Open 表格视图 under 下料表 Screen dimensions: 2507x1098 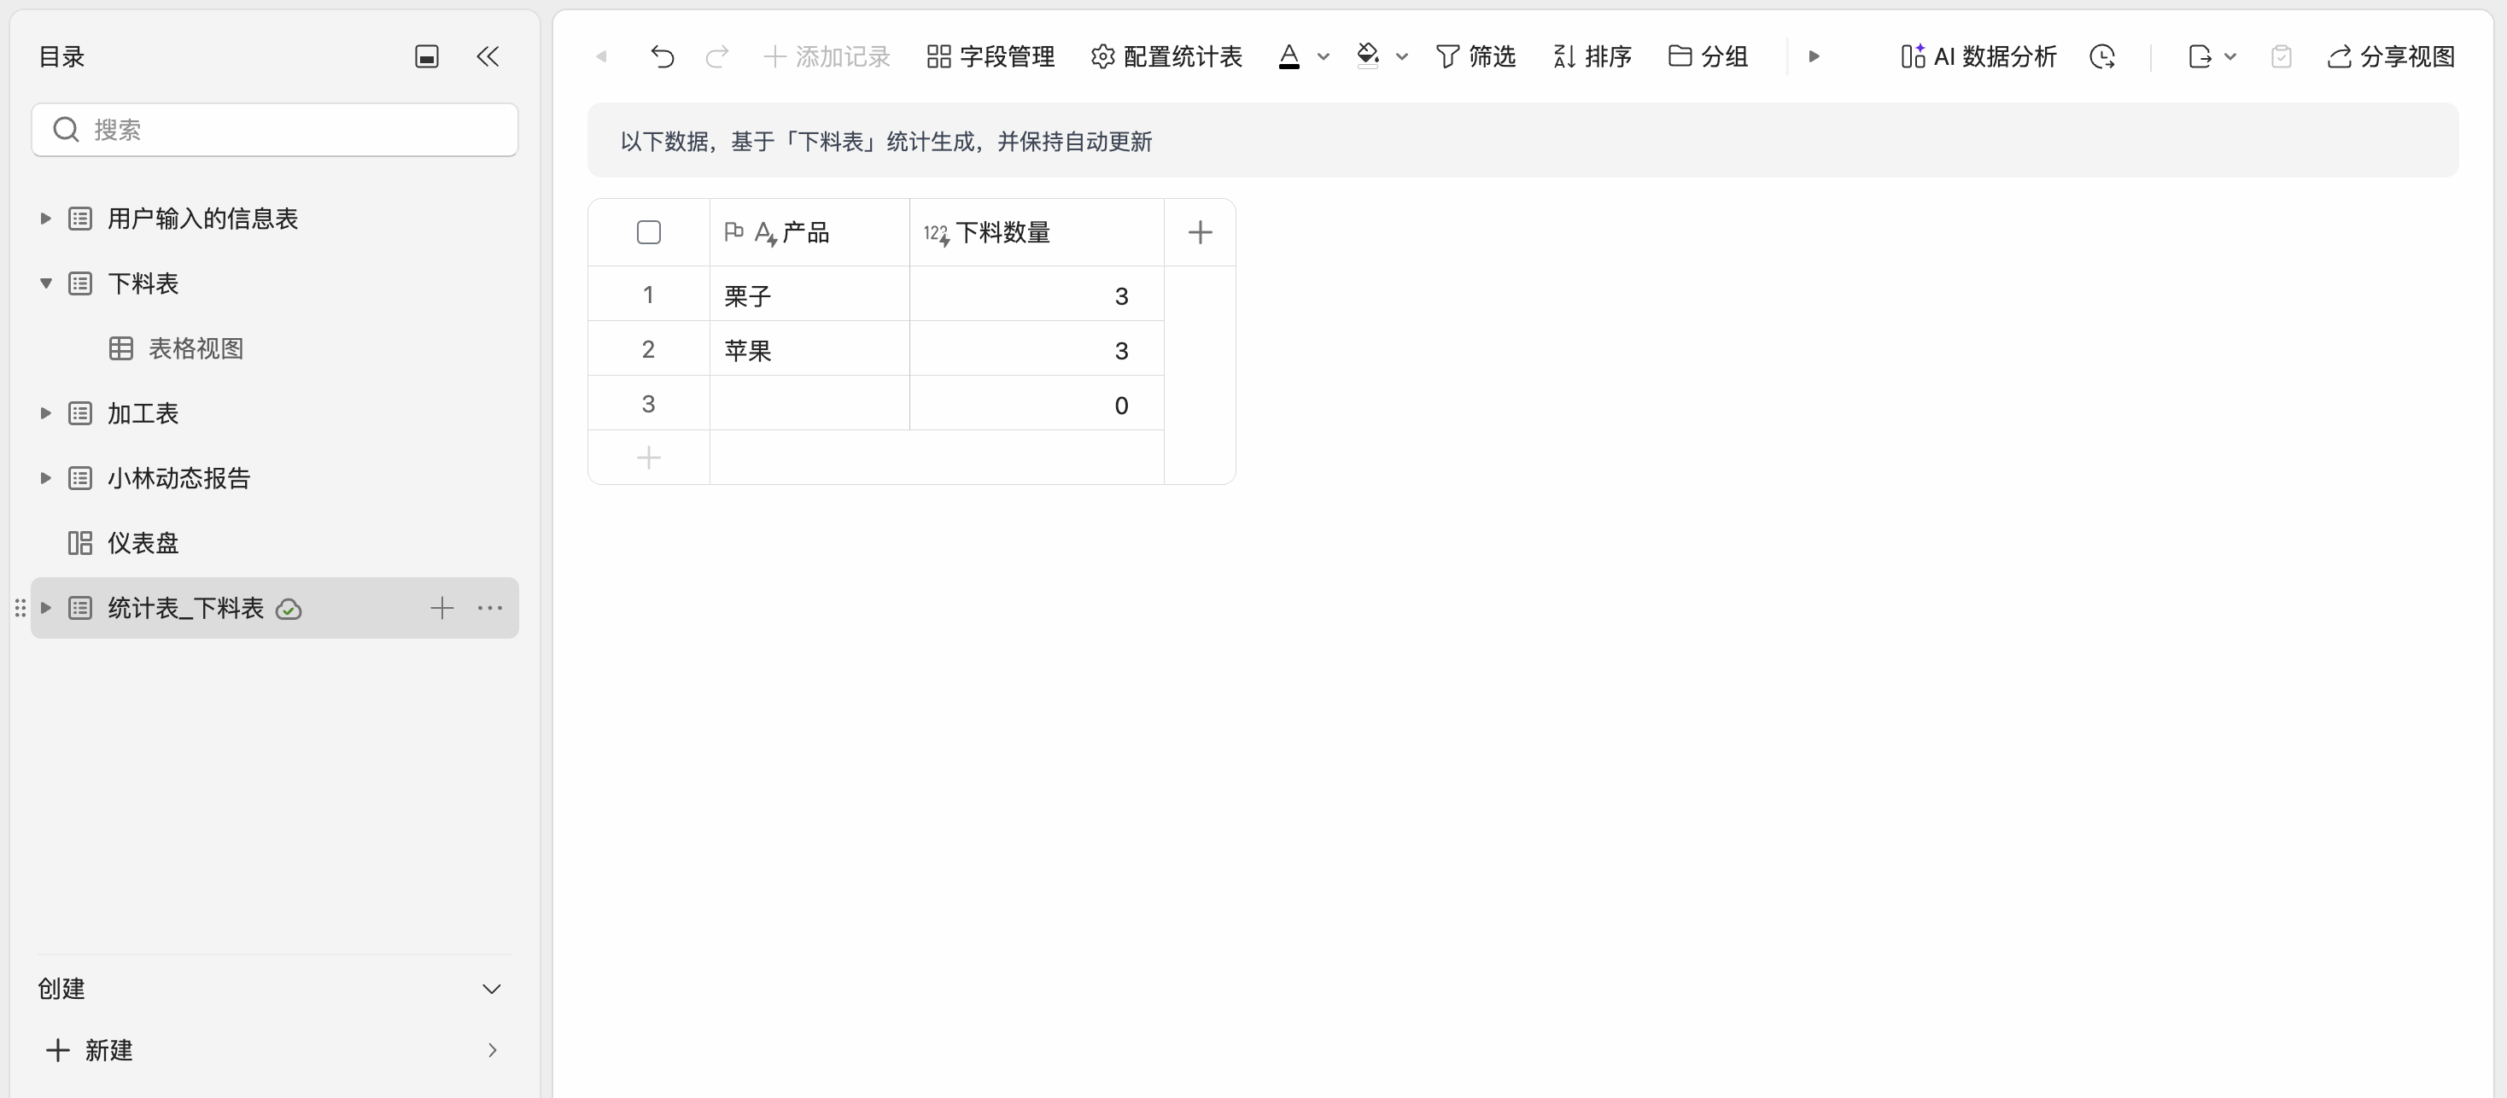coord(196,348)
